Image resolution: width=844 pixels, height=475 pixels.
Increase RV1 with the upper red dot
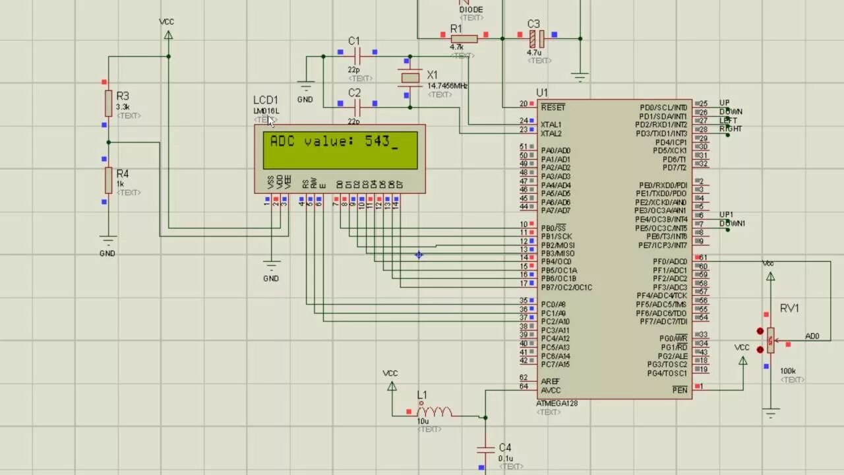point(760,331)
